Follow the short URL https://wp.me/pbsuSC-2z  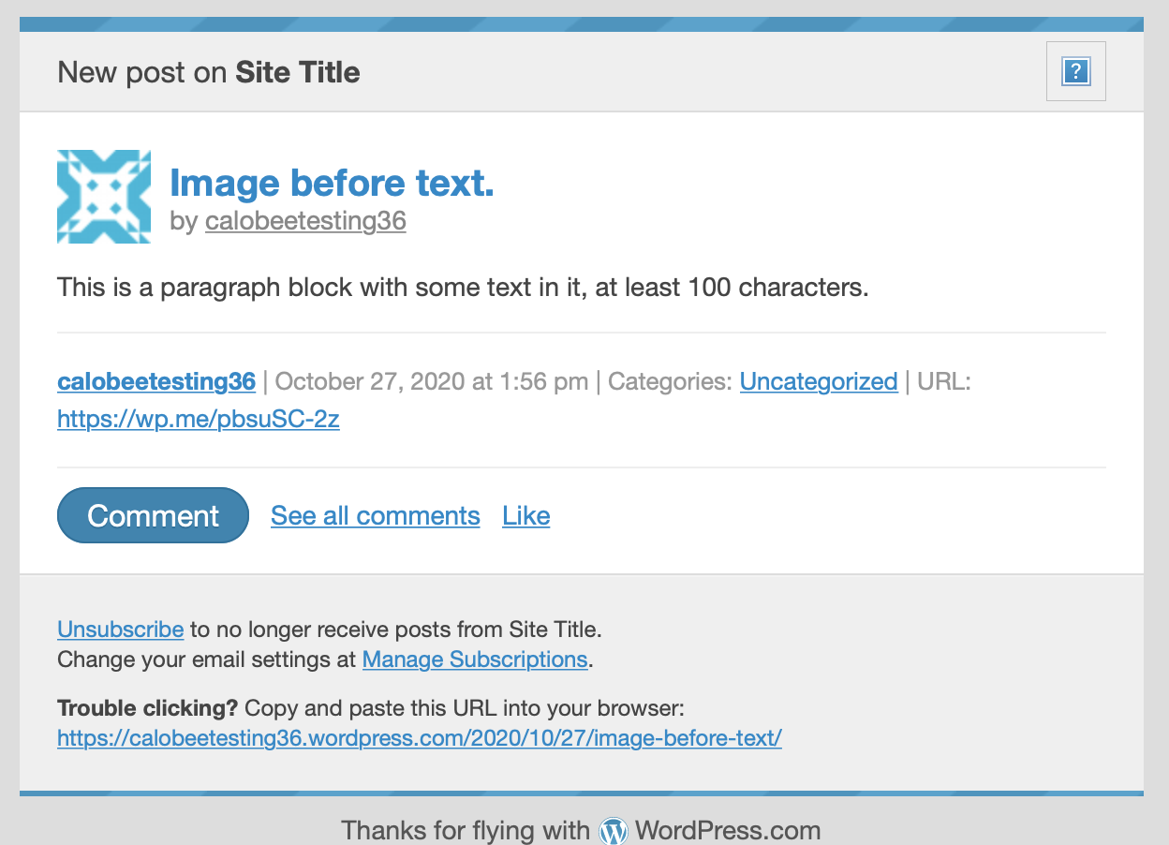click(198, 418)
